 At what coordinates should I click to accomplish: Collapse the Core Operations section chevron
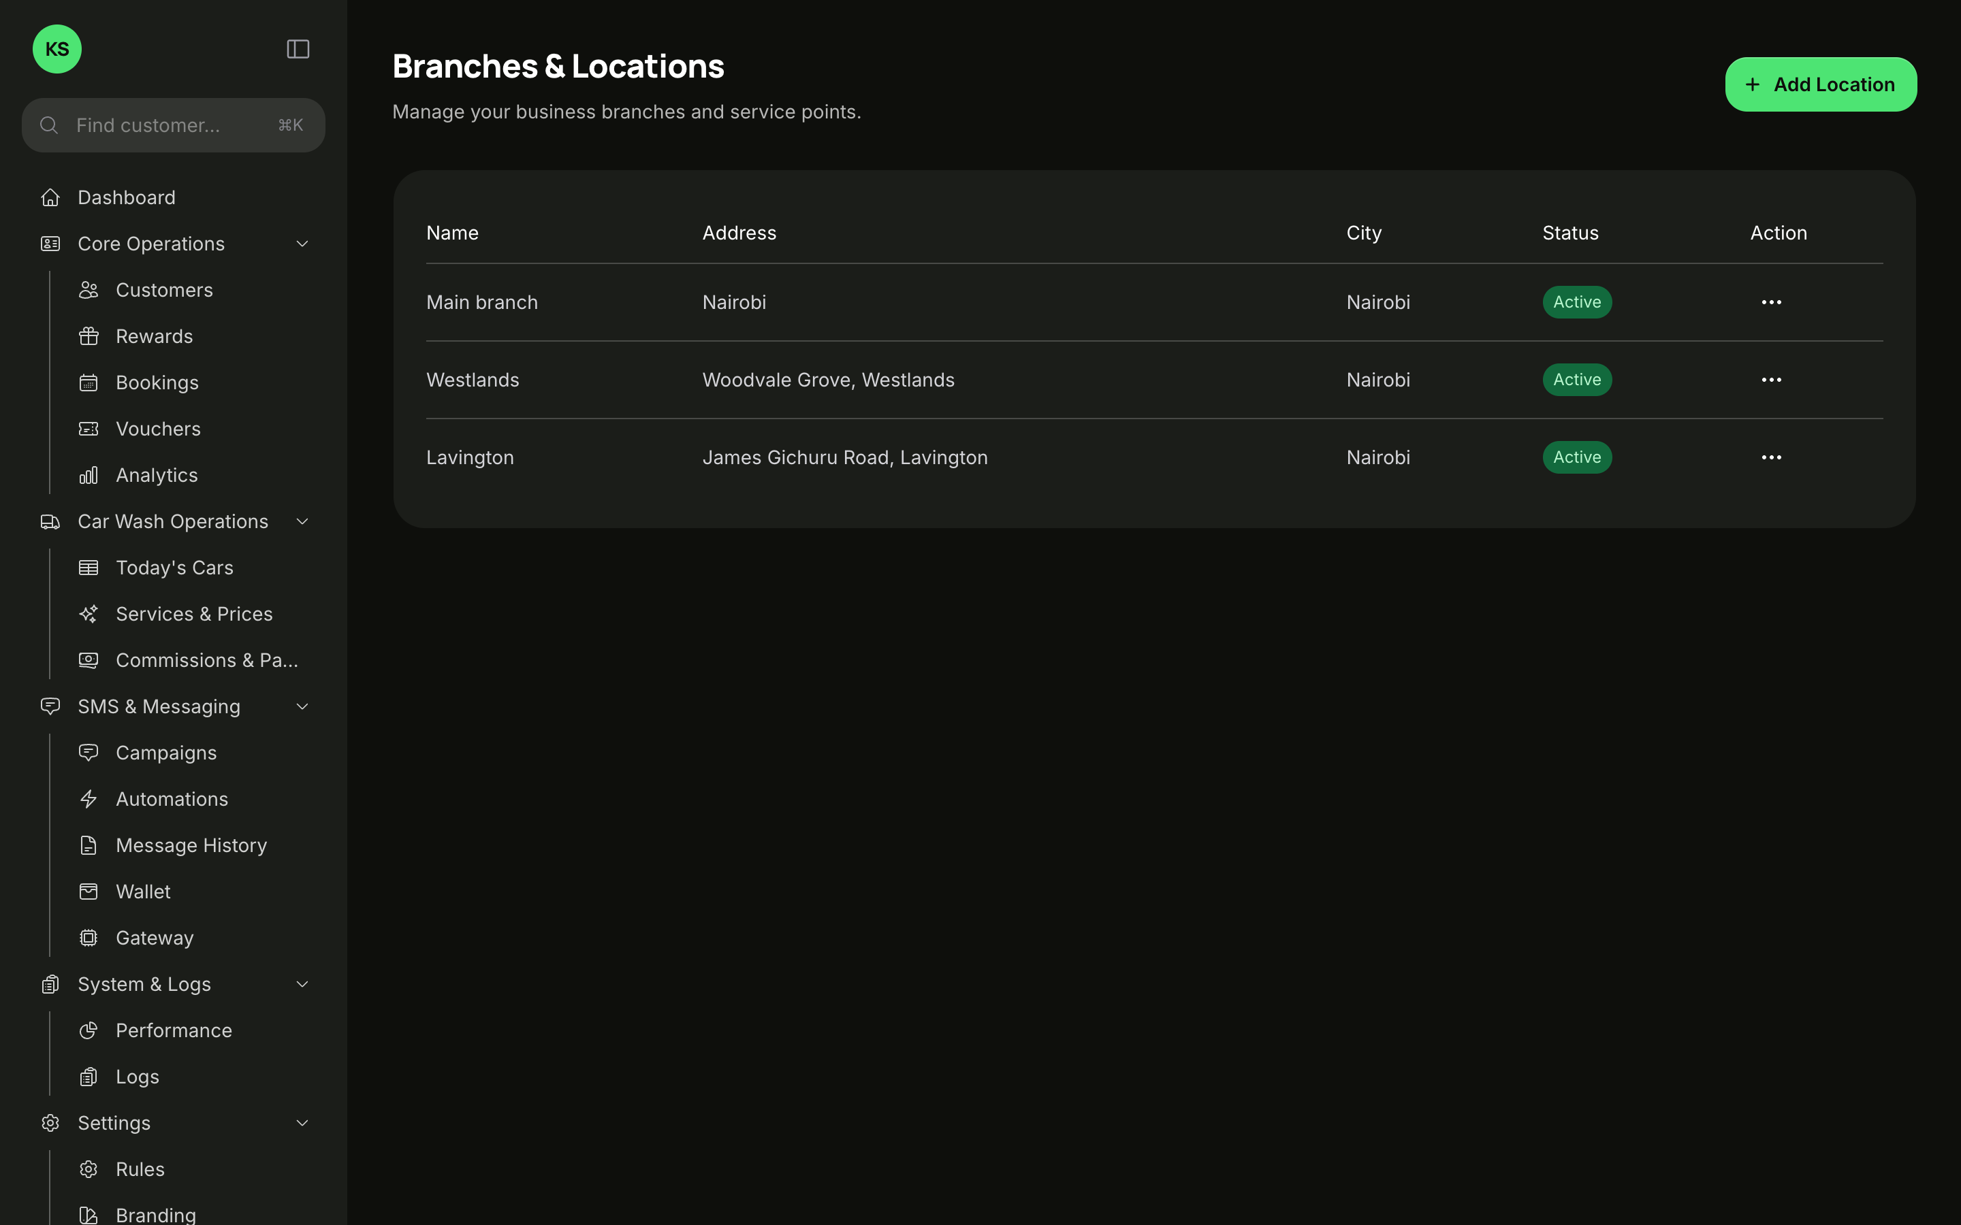click(x=302, y=244)
